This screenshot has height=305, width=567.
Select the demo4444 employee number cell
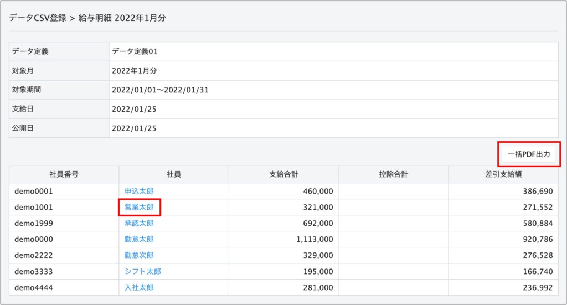(34, 287)
